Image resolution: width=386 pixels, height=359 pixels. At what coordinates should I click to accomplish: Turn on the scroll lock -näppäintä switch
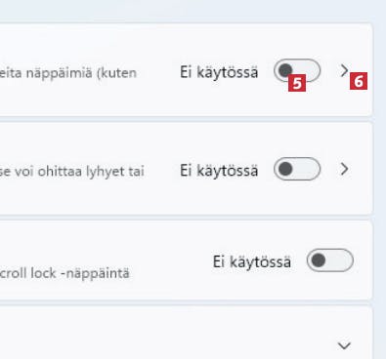point(330,260)
